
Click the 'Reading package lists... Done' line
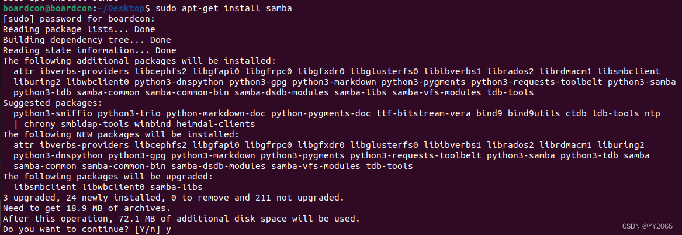[x=79, y=30]
